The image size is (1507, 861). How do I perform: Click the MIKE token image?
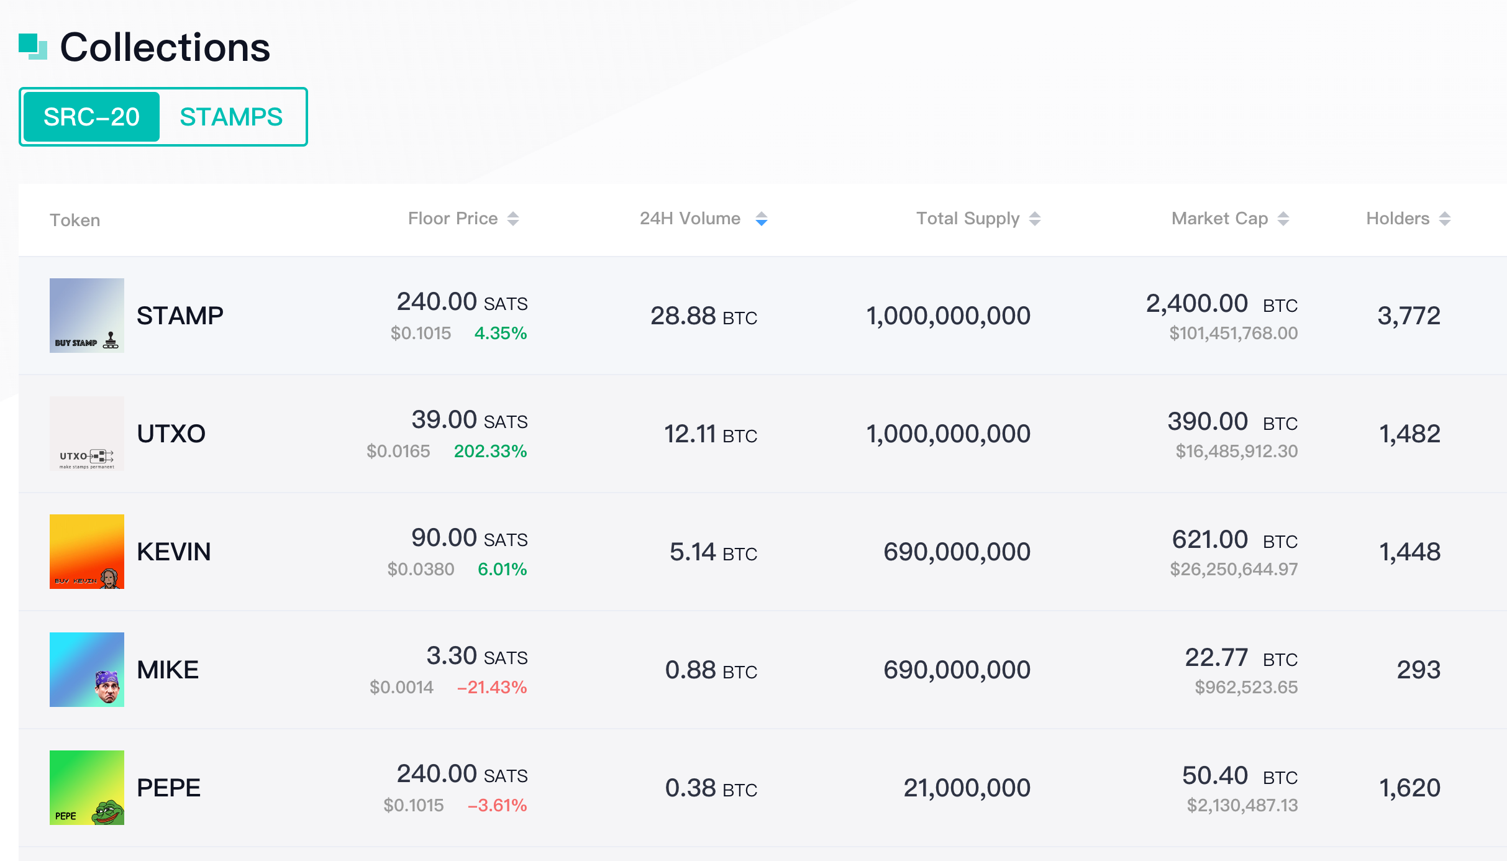point(87,670)
